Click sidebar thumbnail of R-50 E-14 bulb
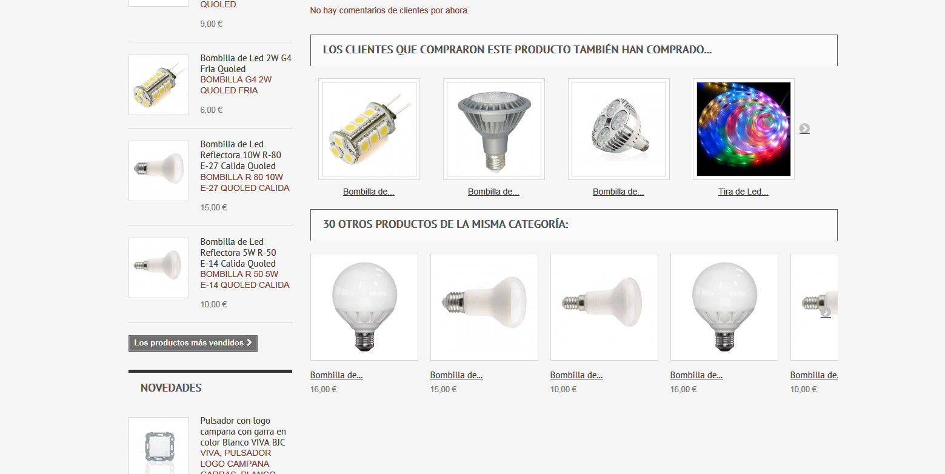This screenshot has width=945, height=474. click(x=159, y=268)
